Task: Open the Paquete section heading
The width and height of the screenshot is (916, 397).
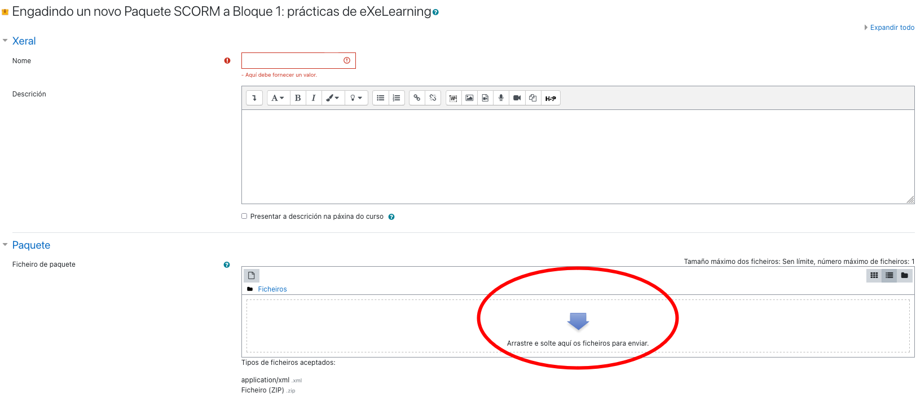Action: 31,245
